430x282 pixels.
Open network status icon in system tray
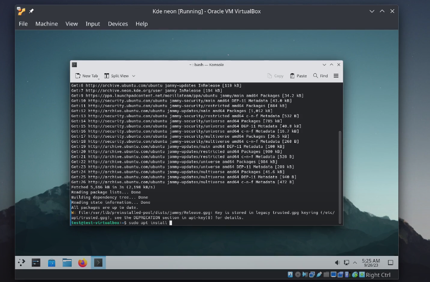(348, 263)
